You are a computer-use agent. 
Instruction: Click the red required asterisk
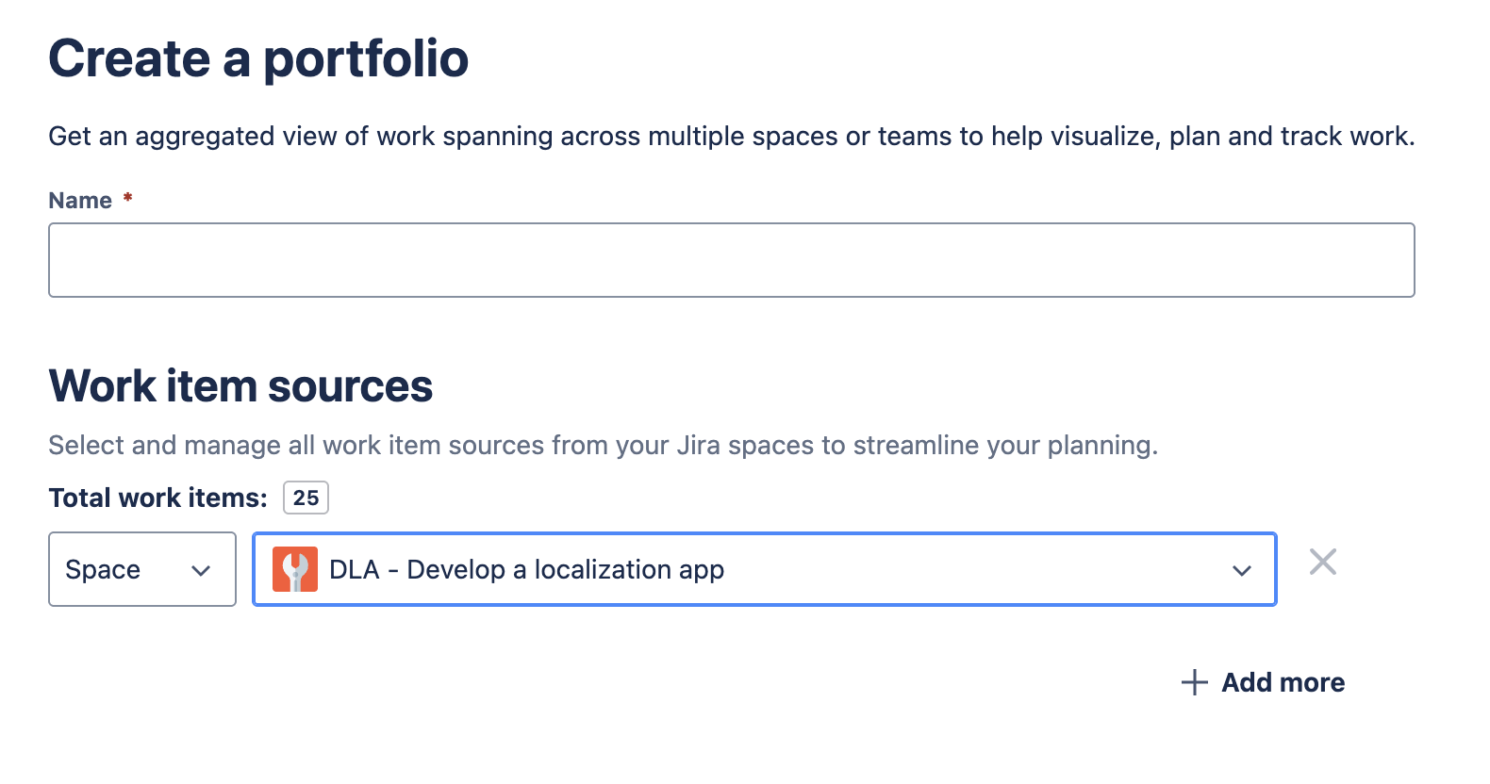[x=127, y=198]
